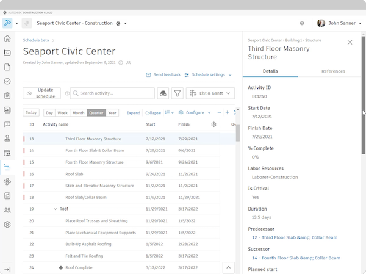The height and width of the screenshot is (274, 366).
Task: Click the Finish column header
Action: coord(184,124)
